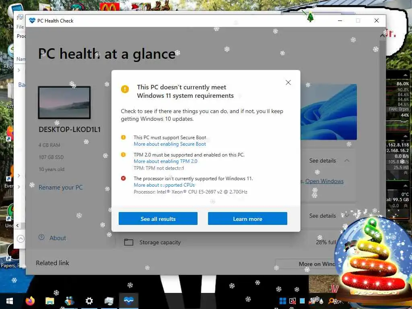Click the More on Windows button

305,264
